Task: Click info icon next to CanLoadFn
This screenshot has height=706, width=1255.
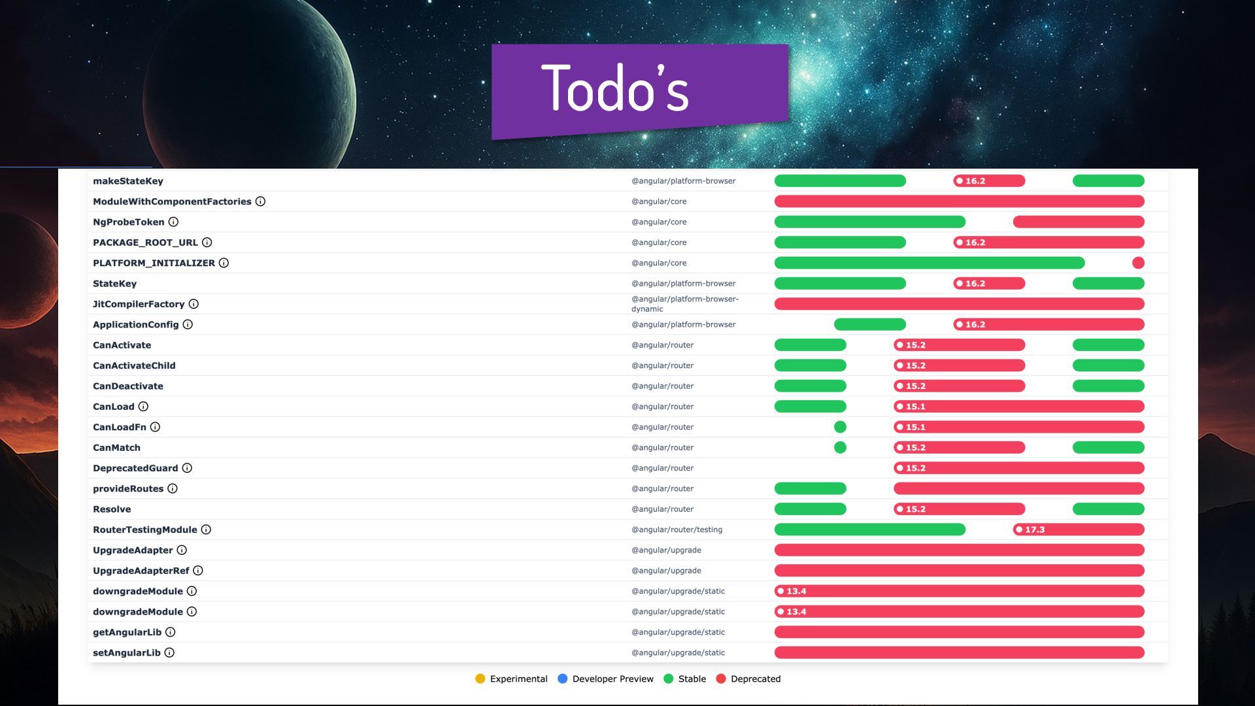Action: 155,428
